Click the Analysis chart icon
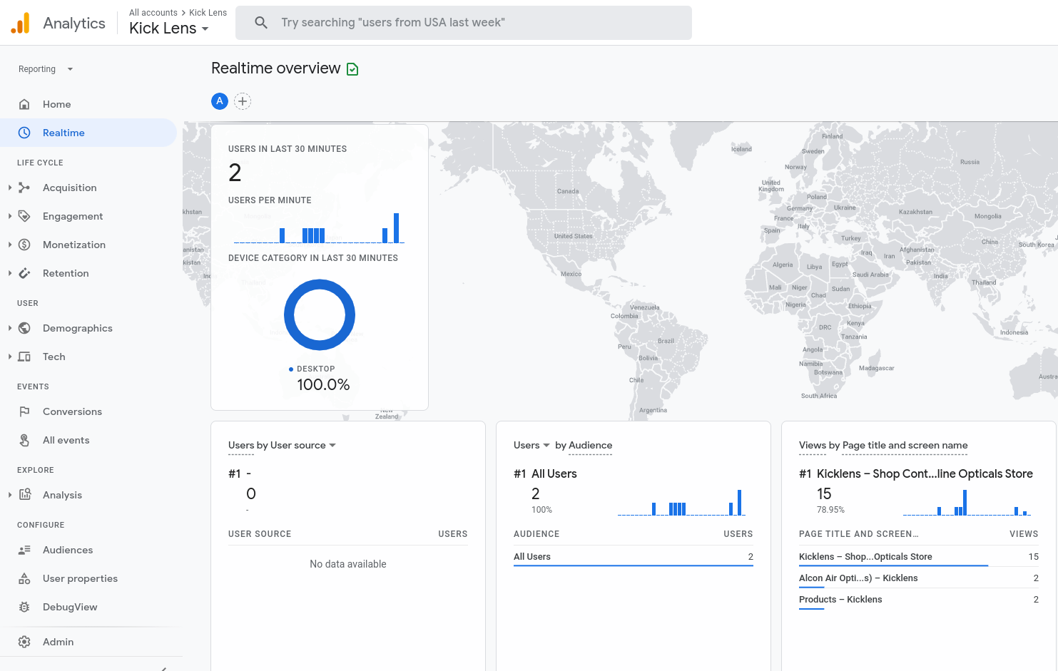Screen dimensions: 1058x671 point(24,495)
